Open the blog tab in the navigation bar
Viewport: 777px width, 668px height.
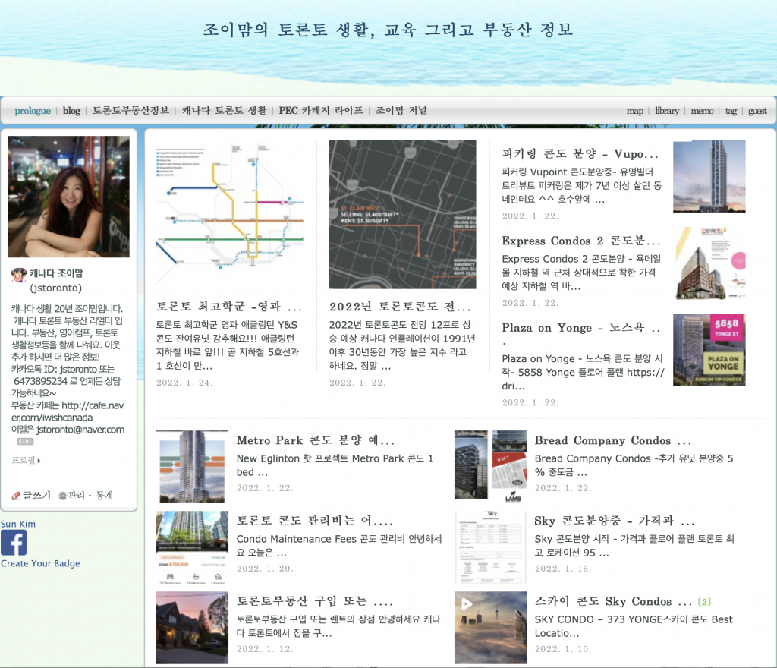(x=71, y=110)
